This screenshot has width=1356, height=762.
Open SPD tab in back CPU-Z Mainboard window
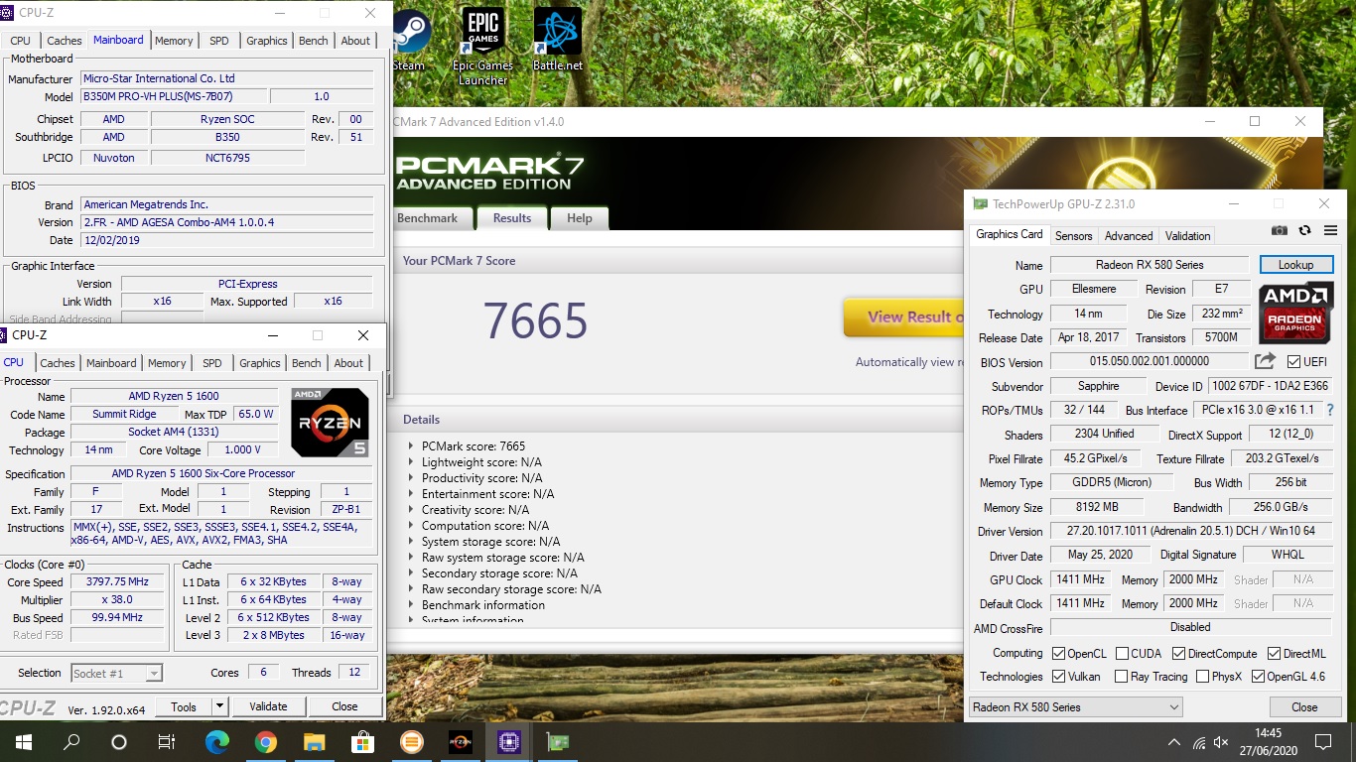219,41
